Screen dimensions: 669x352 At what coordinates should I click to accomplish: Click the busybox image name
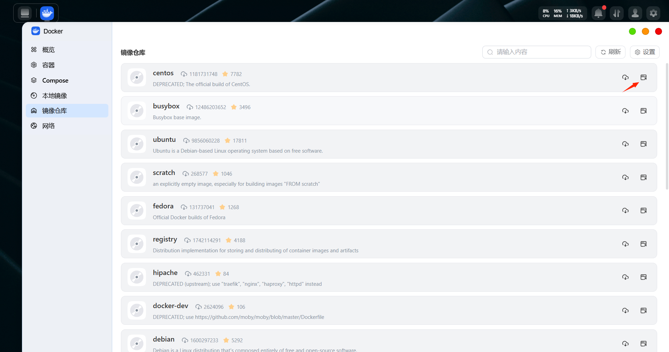(x=166, y=106)
